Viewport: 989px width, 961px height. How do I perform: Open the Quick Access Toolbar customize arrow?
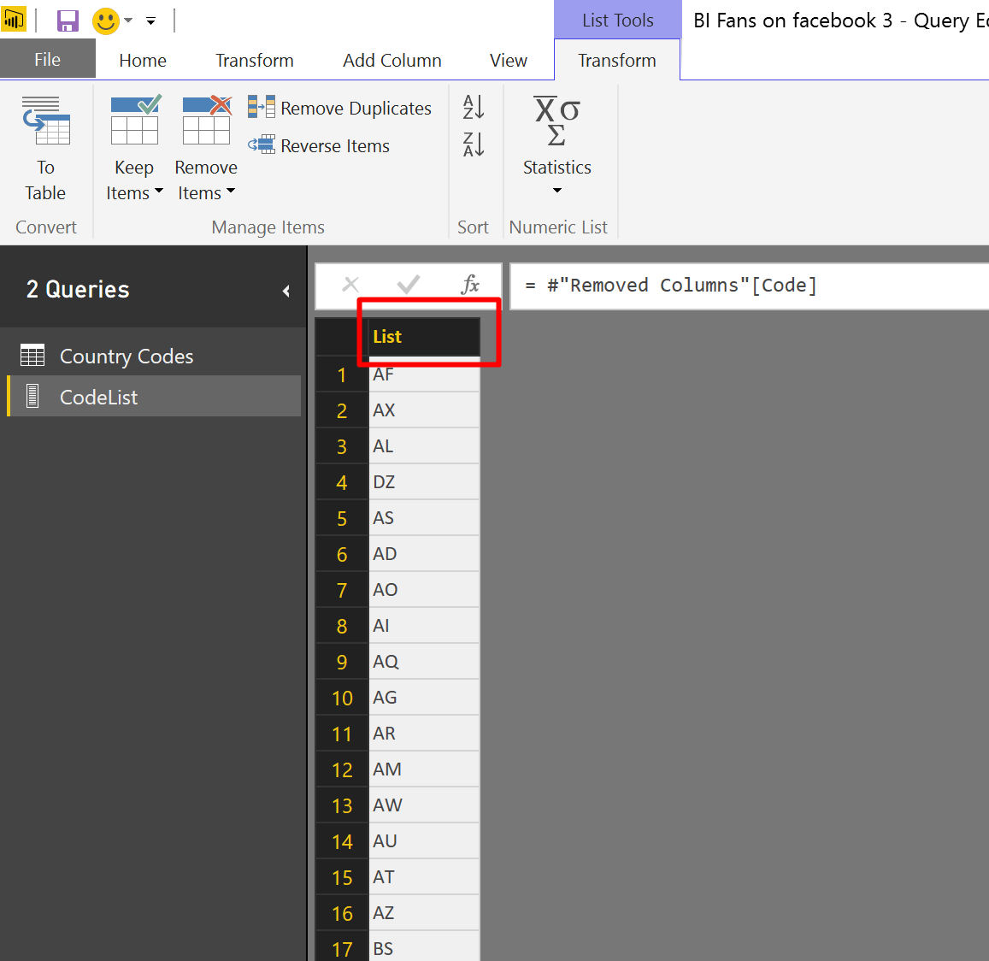coord(150,21)
